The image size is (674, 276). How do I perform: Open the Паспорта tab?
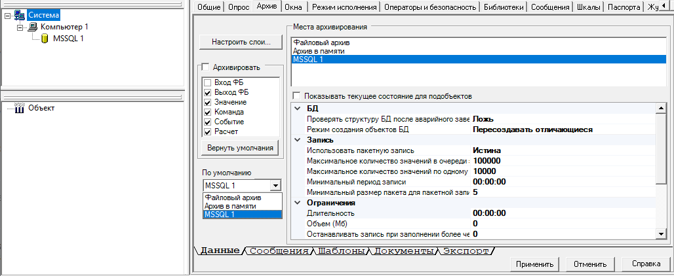[x=624, y=7]
